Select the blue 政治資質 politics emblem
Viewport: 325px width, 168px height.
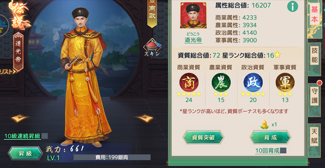tap(253, 82)
